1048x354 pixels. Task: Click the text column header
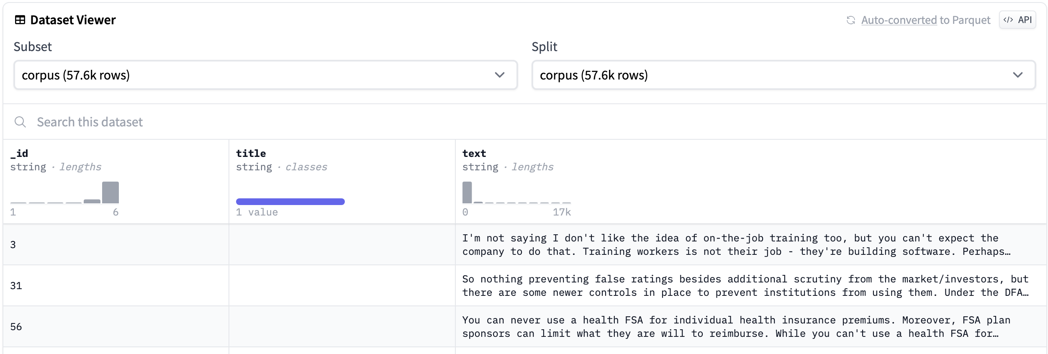point(474,154)
